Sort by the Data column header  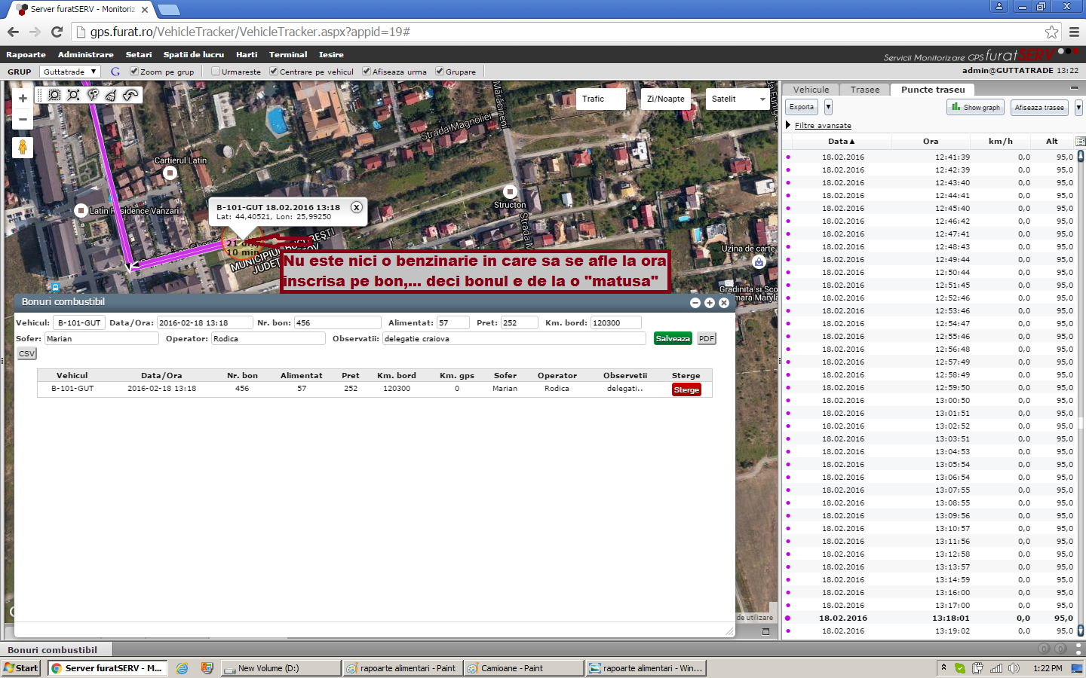(841, 141)
